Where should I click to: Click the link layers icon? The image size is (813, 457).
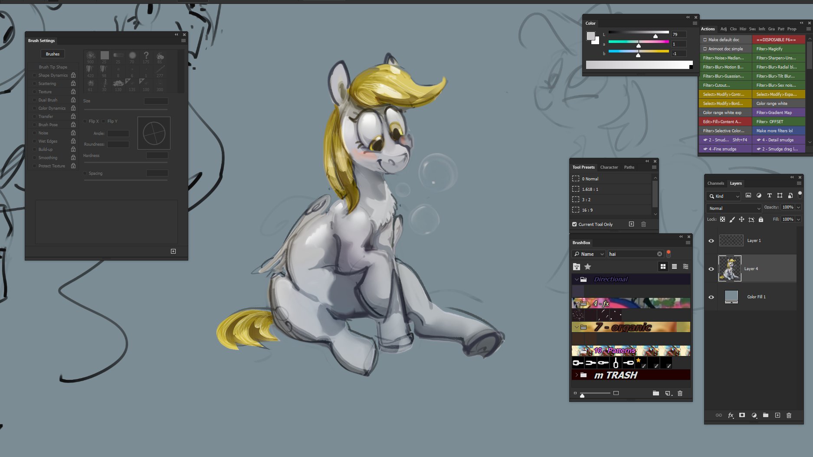click(719, 415)
